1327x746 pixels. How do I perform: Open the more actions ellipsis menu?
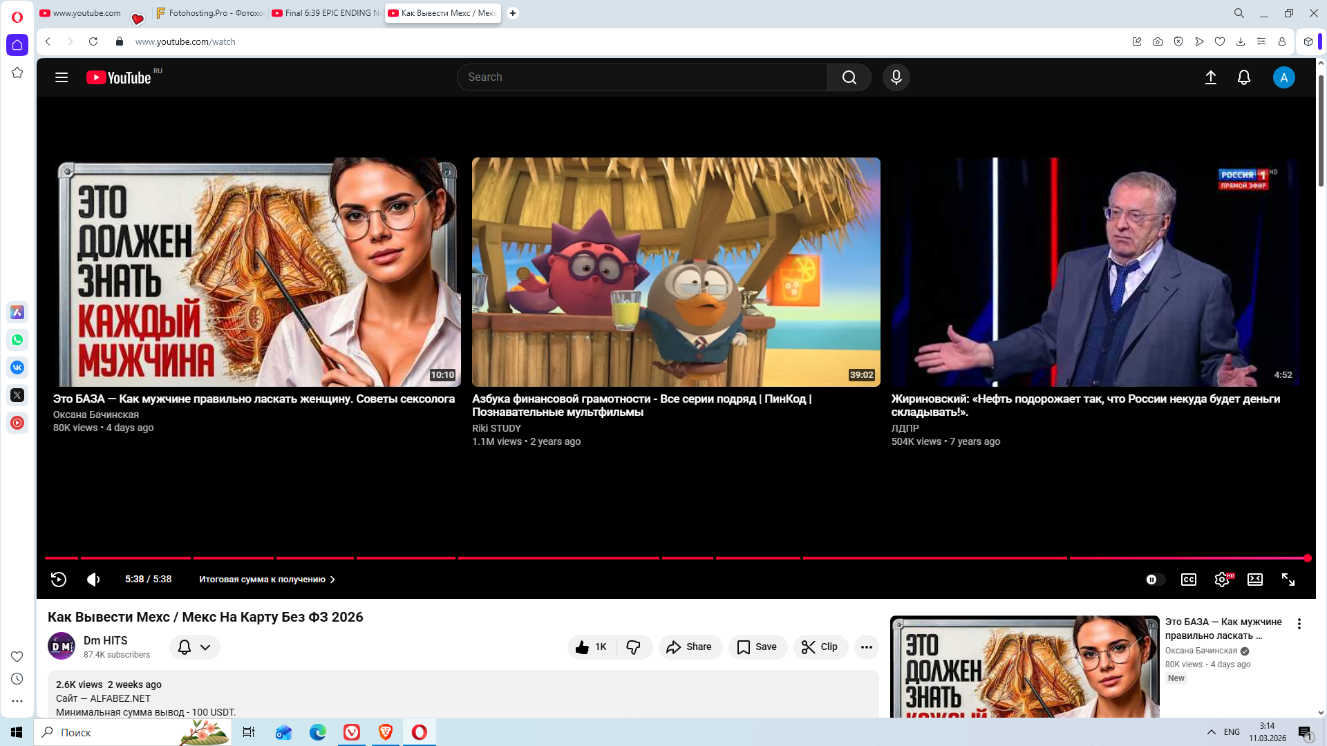click(x=866, y=647)
